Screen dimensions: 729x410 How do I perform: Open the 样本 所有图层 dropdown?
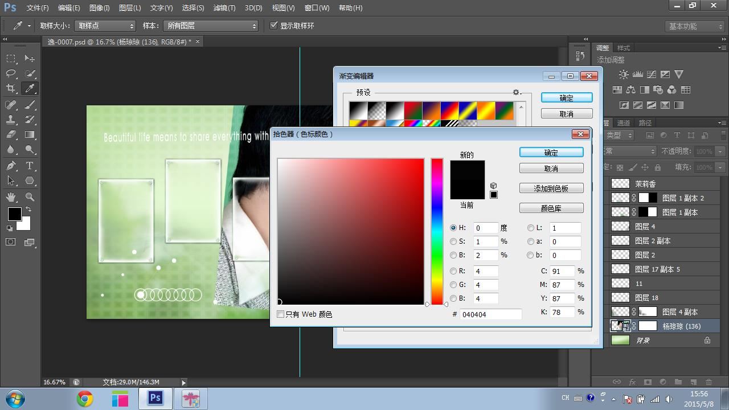click(211, 26)
